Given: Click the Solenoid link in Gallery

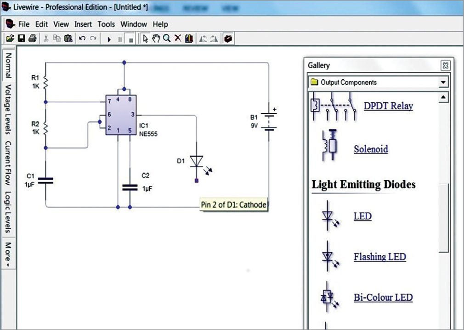Looking at the screenshot, I should [371, 149].
